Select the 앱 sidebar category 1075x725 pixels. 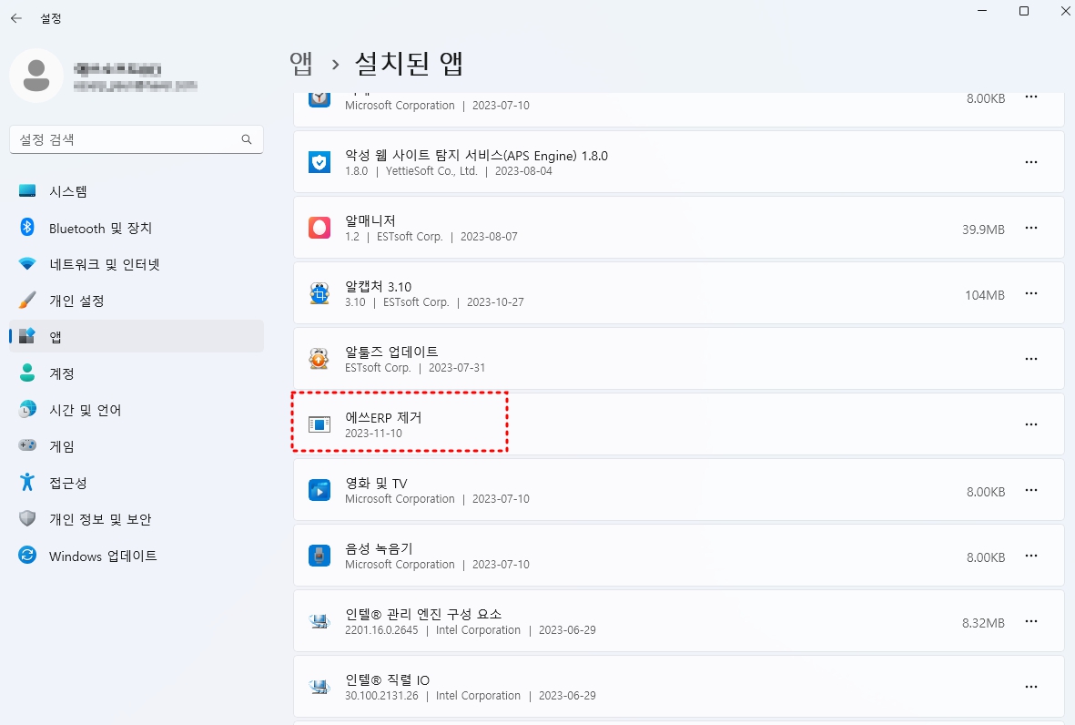click(137, 337)
